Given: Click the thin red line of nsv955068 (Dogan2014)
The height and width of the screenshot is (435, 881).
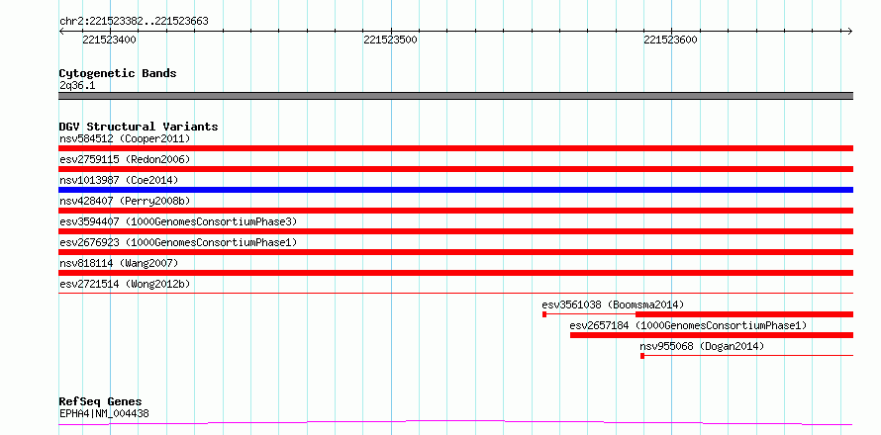Looking at the screenshot, I should click(749, 355).
